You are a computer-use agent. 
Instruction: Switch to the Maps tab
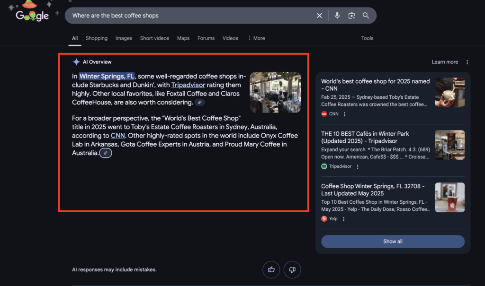[183, 38]
